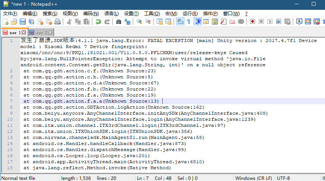Save the current file via toolbar
Image resolution: width=325 pixels, height=181 pixels.
pos(23,22)
